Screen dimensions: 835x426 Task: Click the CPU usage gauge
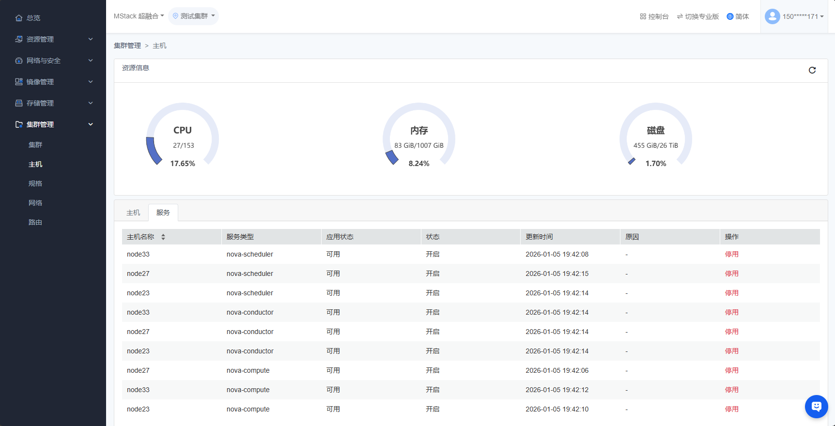point(183,136)
